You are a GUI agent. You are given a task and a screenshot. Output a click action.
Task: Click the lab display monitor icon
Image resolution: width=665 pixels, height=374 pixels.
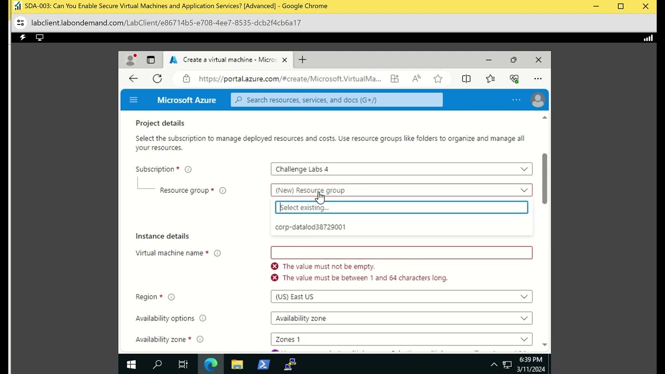point(39,37)
